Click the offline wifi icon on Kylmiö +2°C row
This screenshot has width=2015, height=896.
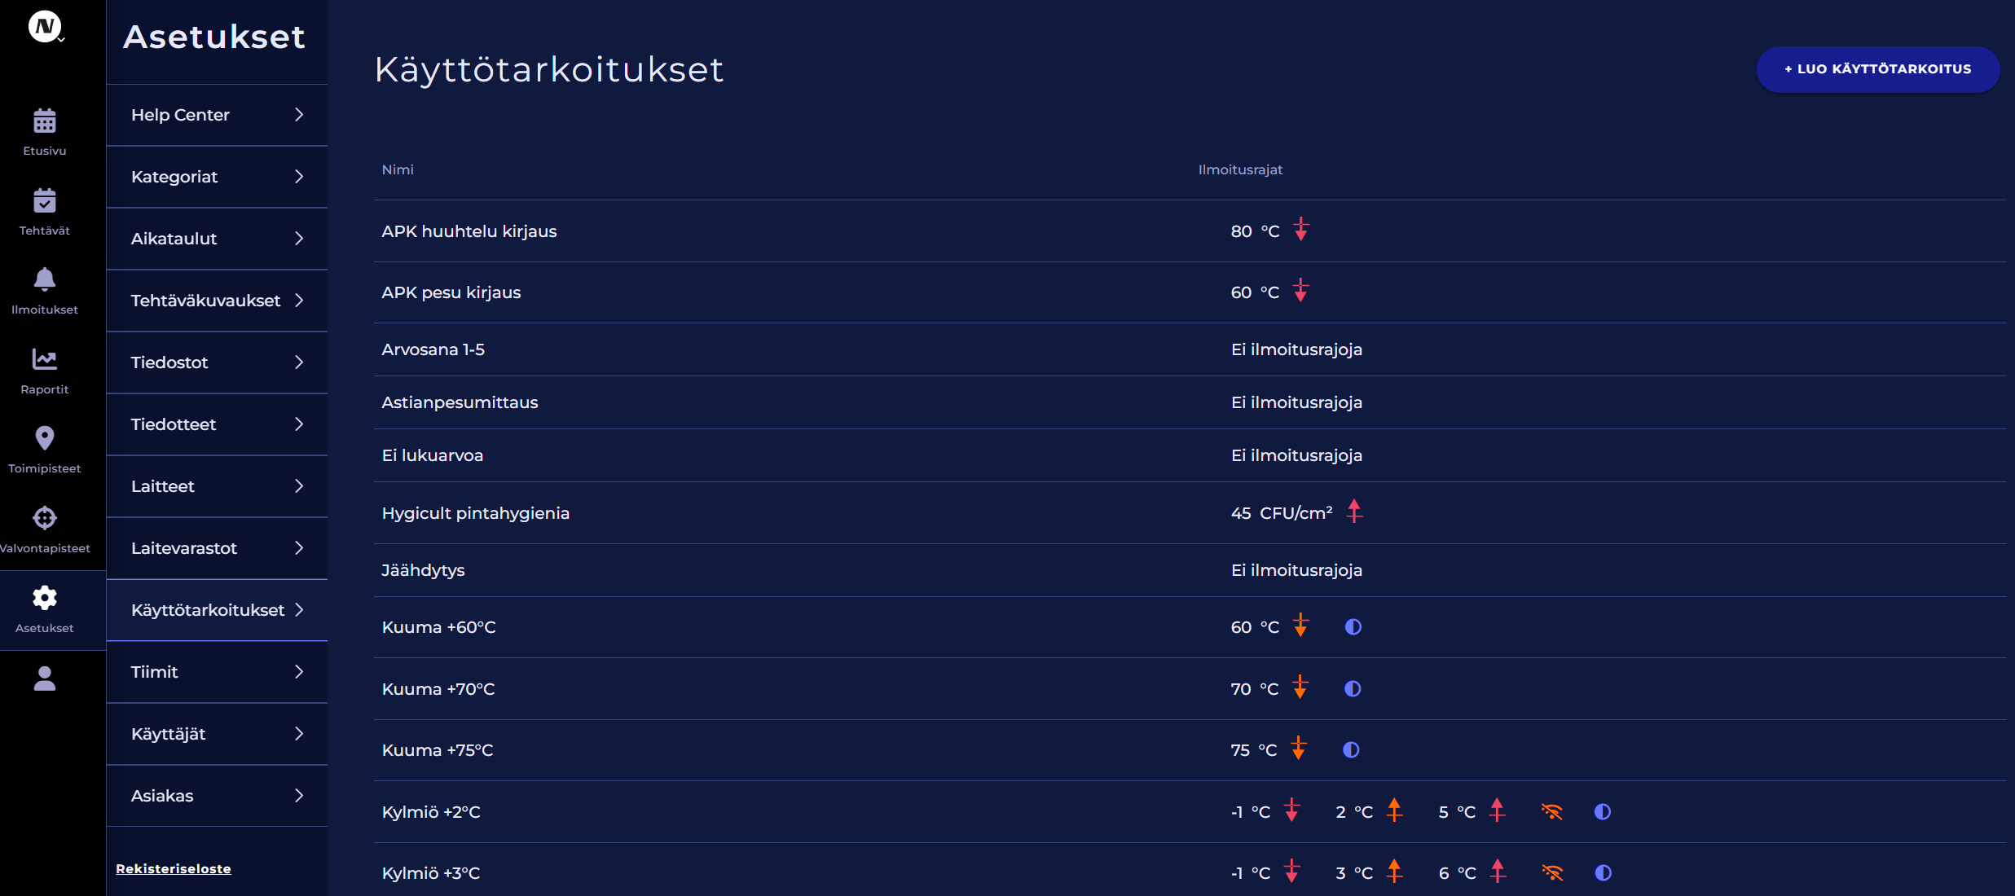tap(1551, 811)
